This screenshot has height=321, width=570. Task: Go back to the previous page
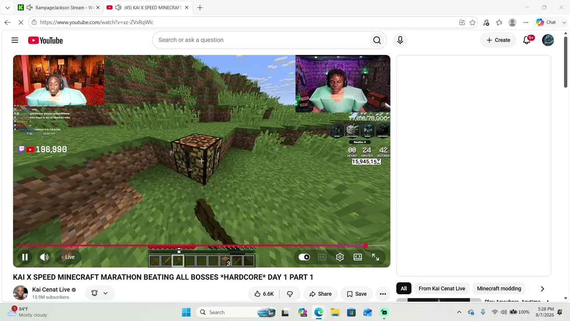(8, 22)
